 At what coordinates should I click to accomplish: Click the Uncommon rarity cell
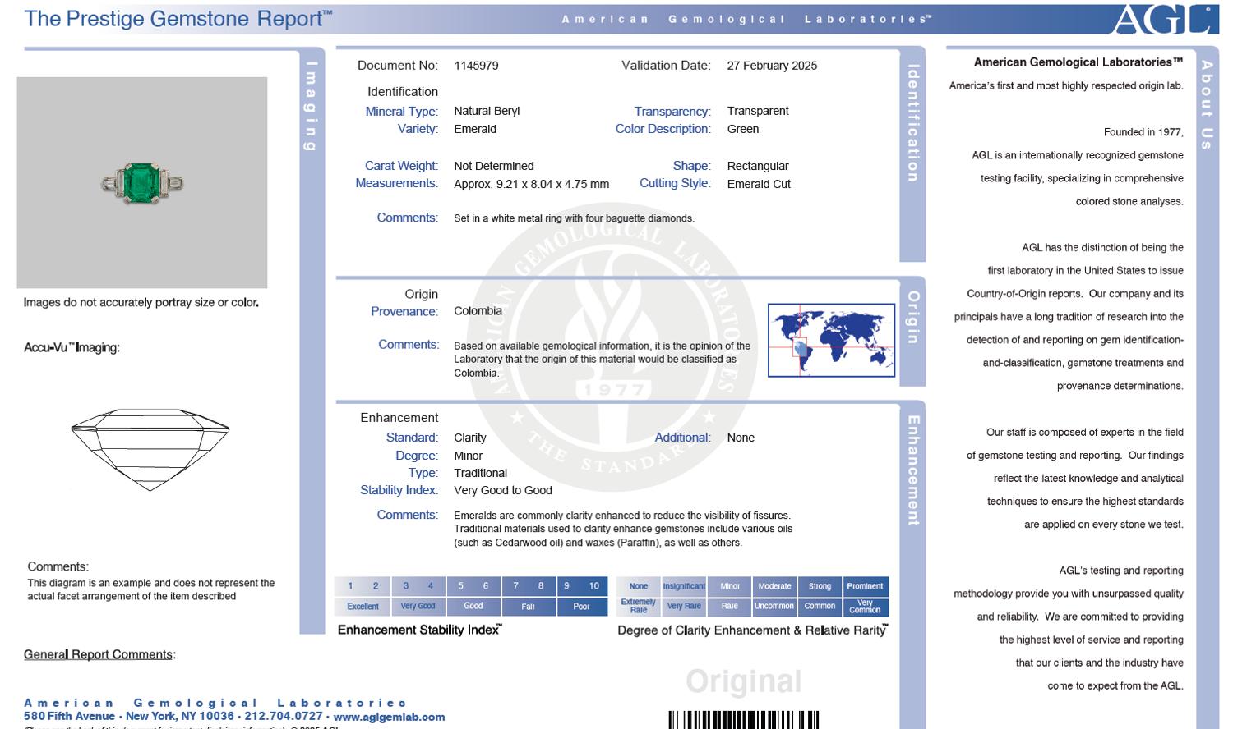(774, 607)
